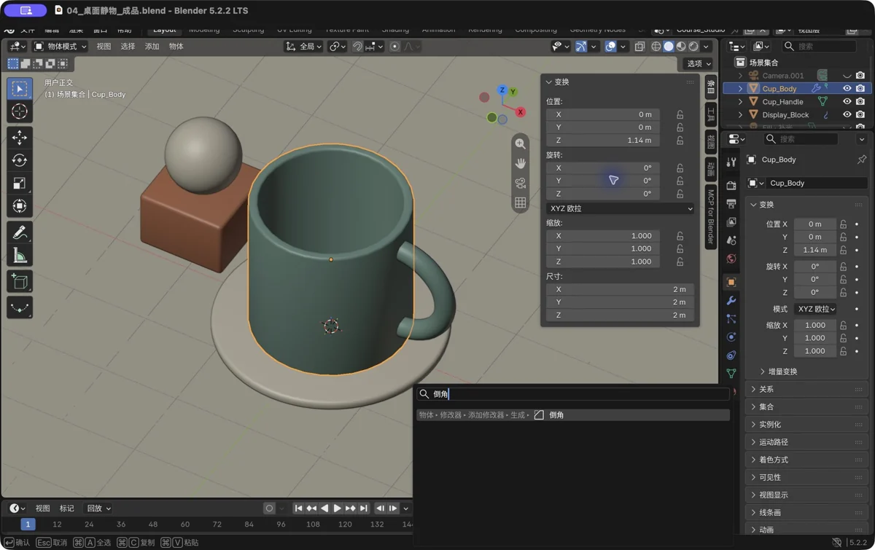Activate the Move tool

[x=20, y=137]
